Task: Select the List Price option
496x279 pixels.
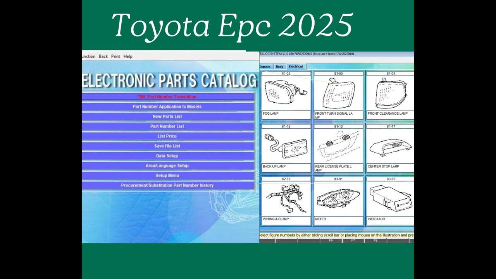Action: coord(167,136)
